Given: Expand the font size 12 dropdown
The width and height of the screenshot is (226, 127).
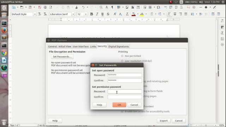Looking at the screenshot, I should point(86,14).
